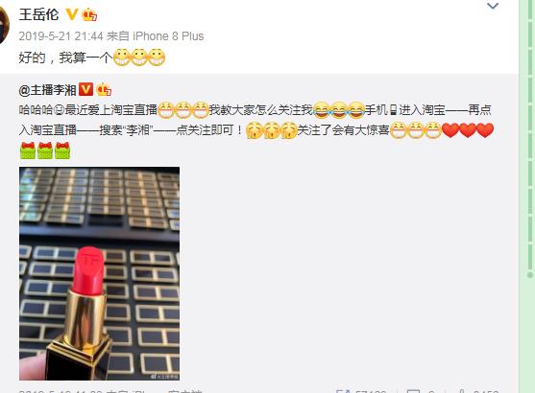The width and height of the screenshot is (535, 393).
Task: Click the gold V verification badge beside 王岳伦
Action: click(72, 14)
